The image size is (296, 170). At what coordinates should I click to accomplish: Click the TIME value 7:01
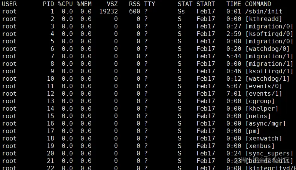pyautogui.click(x=234, y=94)
